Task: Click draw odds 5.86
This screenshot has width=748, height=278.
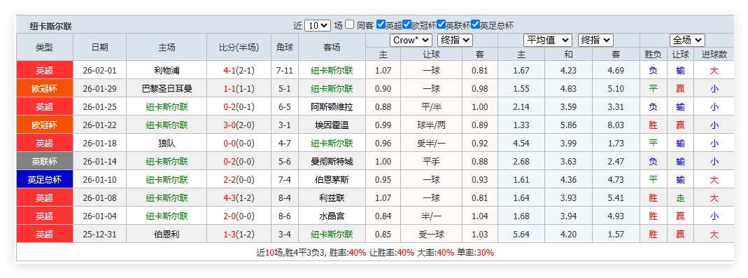Action: coord(569,125)
